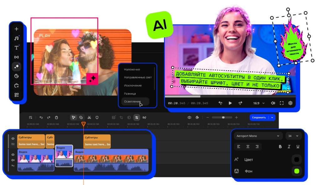The height and width of the screenshot is (185, 318).
Task: Open the 16:9 aspect ratio dropdown
Action: pyautogui.click(x=259, y=103)
